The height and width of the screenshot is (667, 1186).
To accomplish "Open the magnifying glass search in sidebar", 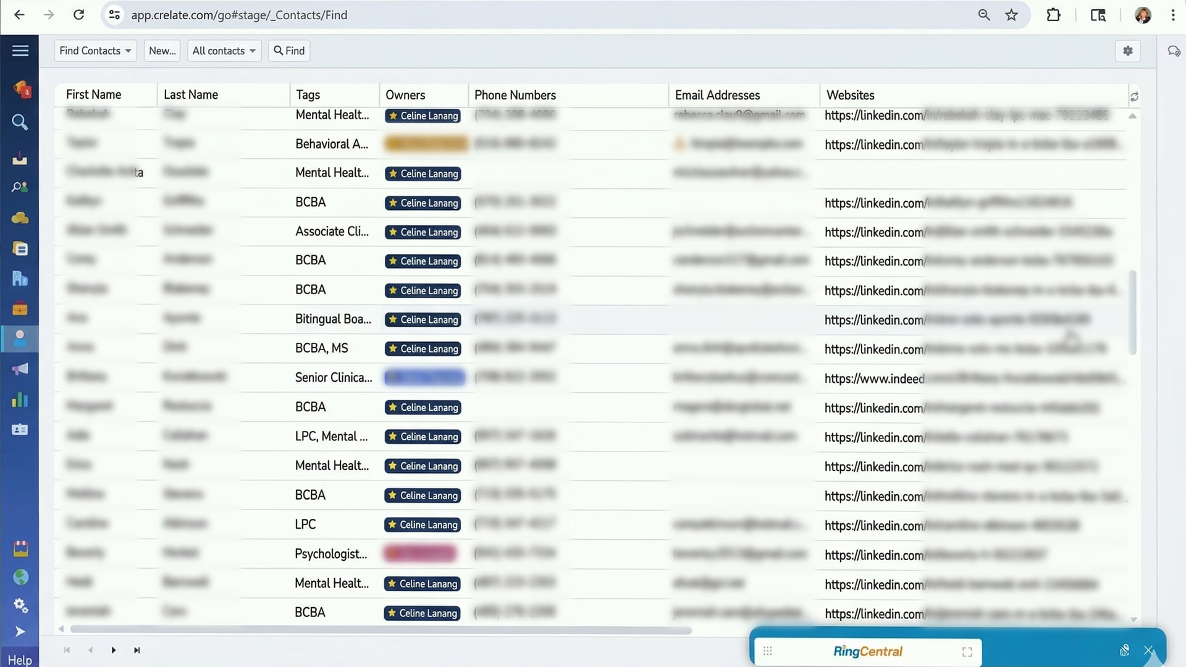I will coord(20,122).
